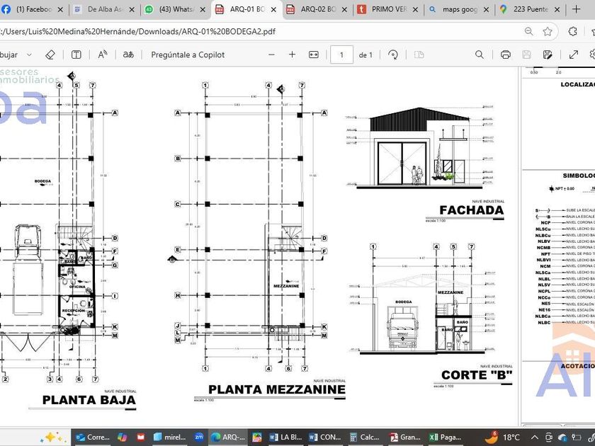Viewport: 595px width, 446px height.
Task: Switch to the De Alba As tab
Action: pos(104,9)
